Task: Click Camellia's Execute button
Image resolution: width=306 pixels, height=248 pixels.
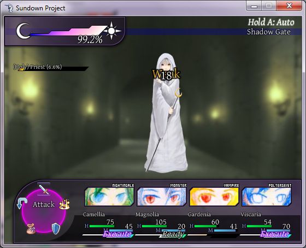Action: pos(117,234)
